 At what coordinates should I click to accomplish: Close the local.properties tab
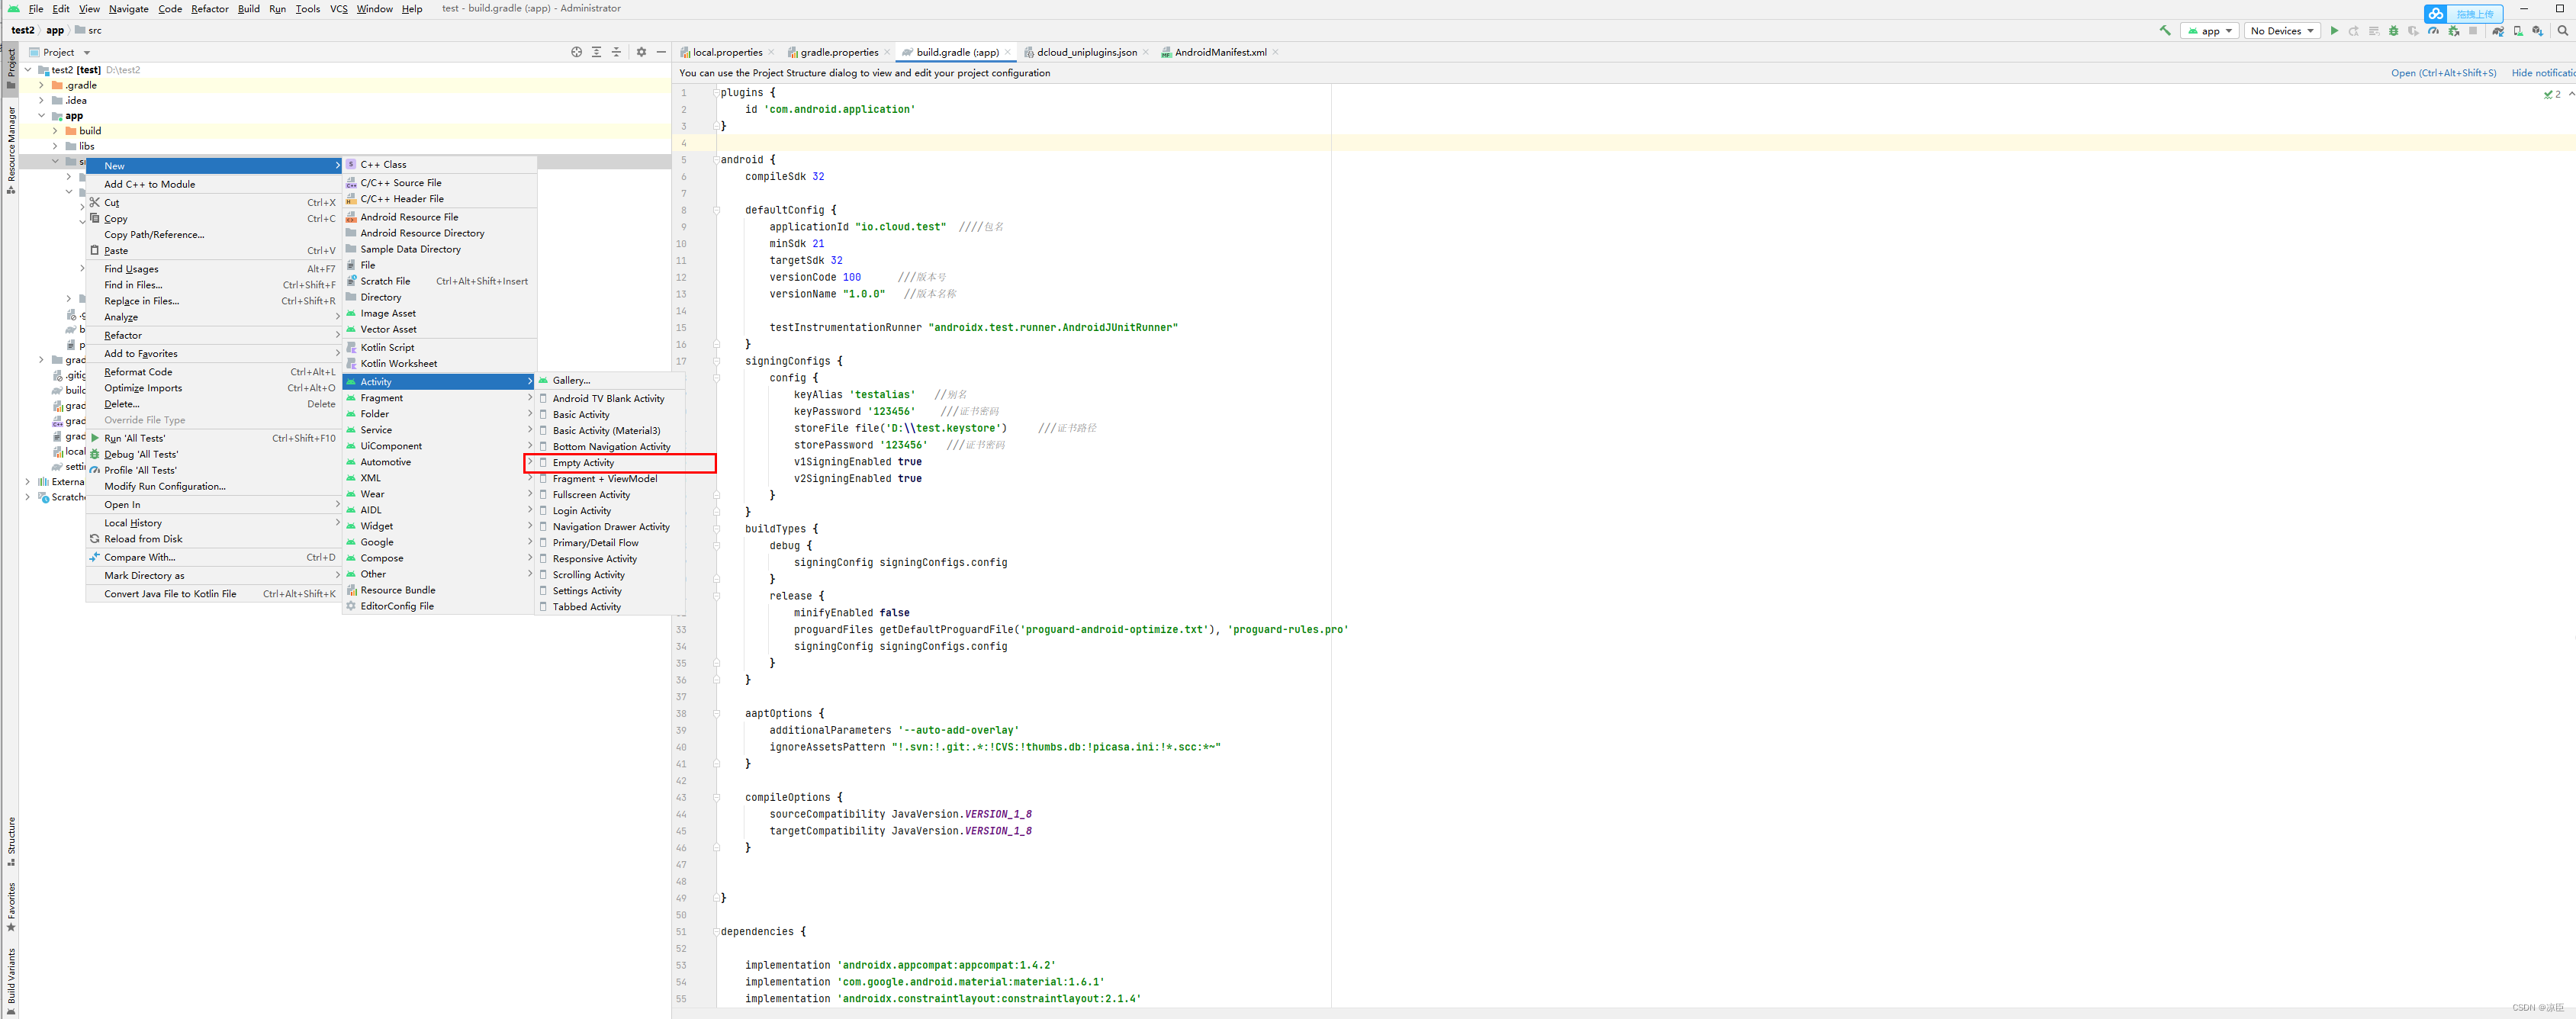pyautogui.click(x=772, y=52)
